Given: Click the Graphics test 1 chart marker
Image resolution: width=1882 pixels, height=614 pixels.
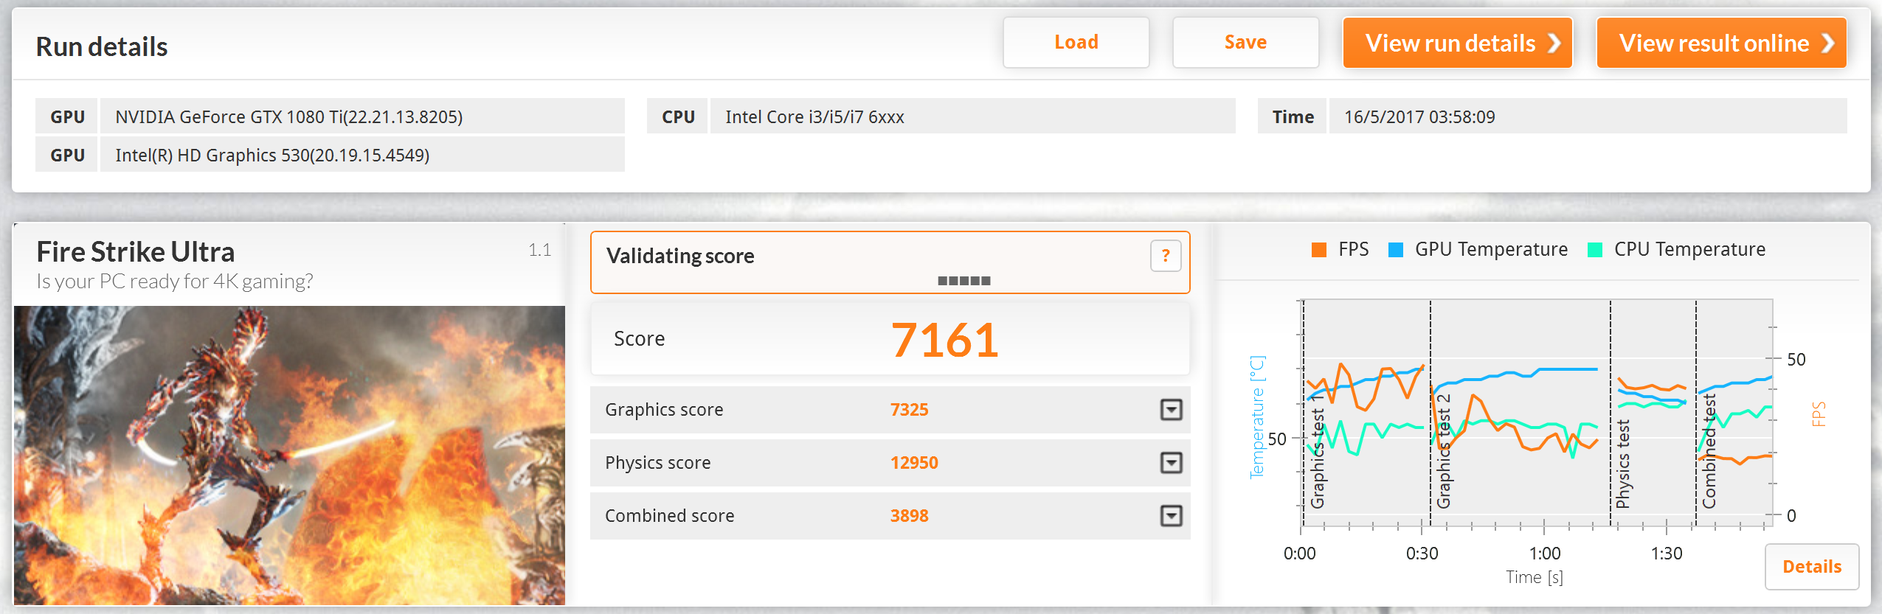Looking at the screenshot, I should click(1317, 451).
